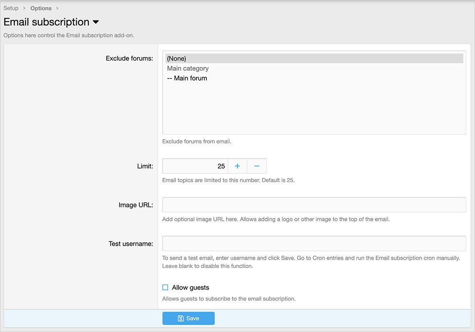
Task: Open the Email subscription title dropdown arrow
Action: (x=96, y=22)
